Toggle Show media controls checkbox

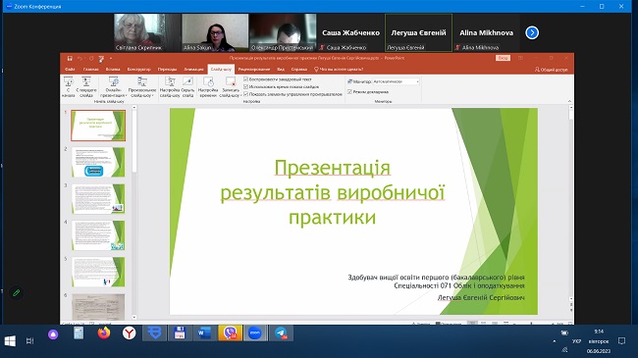pos(245,94)
